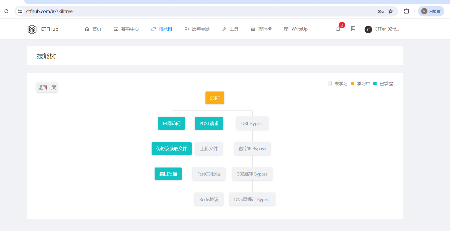
Task: Go to 首页 home menu item
Action: [x=93, y=29]
